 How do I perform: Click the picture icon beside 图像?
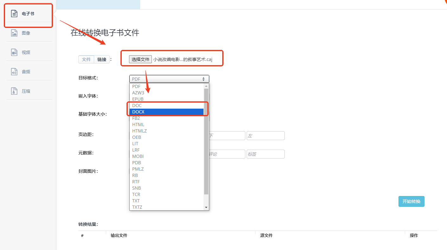(x=14, y=33)
